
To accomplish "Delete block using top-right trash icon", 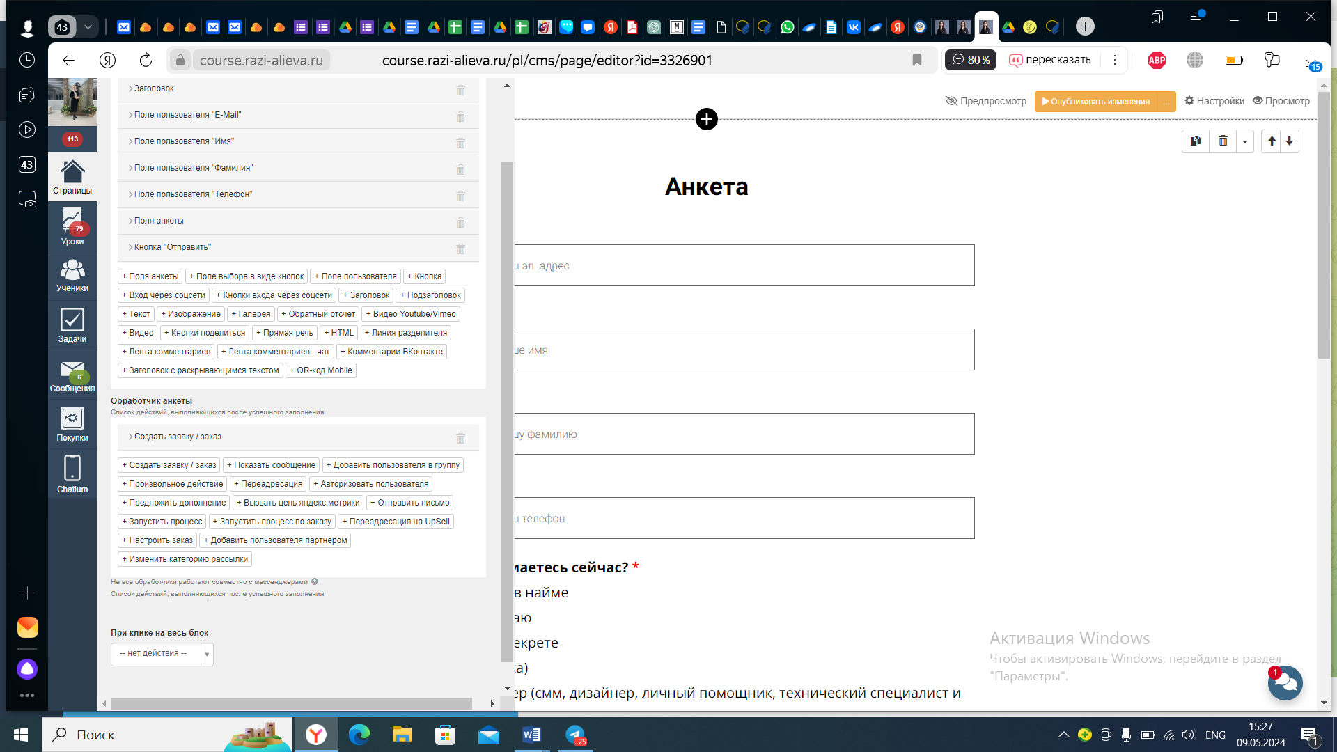I will 1223,141.
